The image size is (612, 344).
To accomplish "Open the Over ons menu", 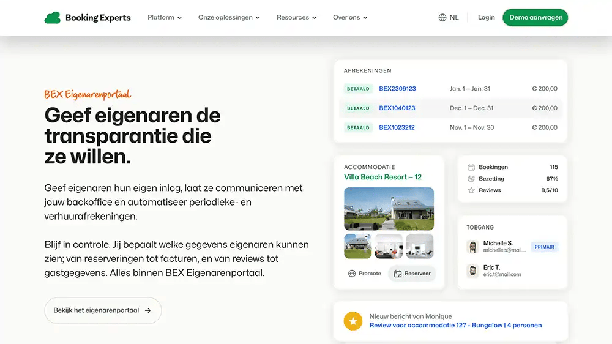I will coord(350,18).
